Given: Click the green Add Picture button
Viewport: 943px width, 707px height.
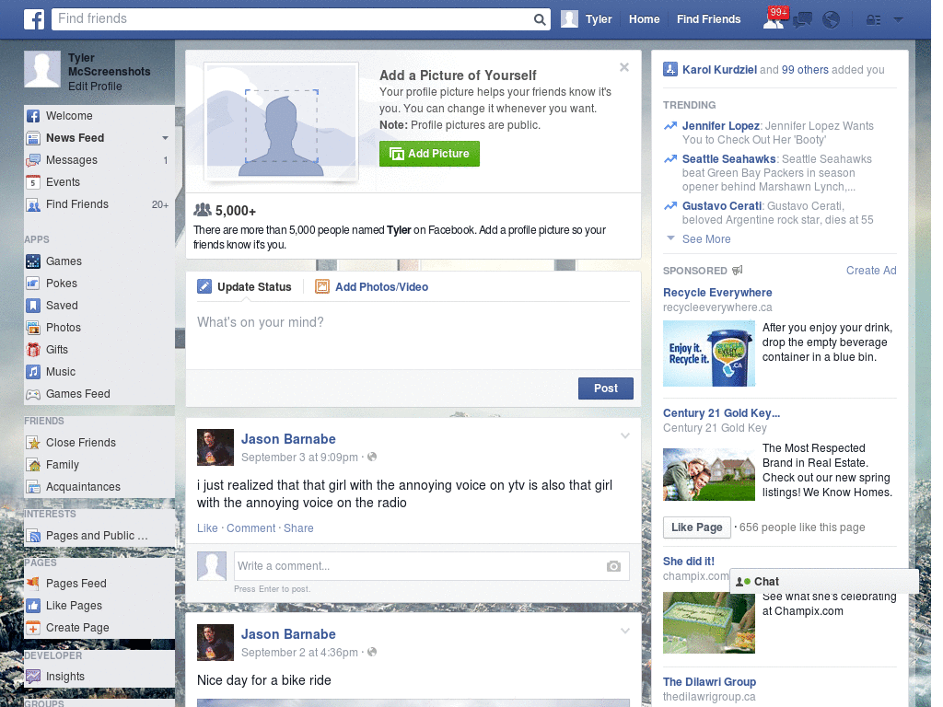Looking at the screenshot, I should point(429,154).
